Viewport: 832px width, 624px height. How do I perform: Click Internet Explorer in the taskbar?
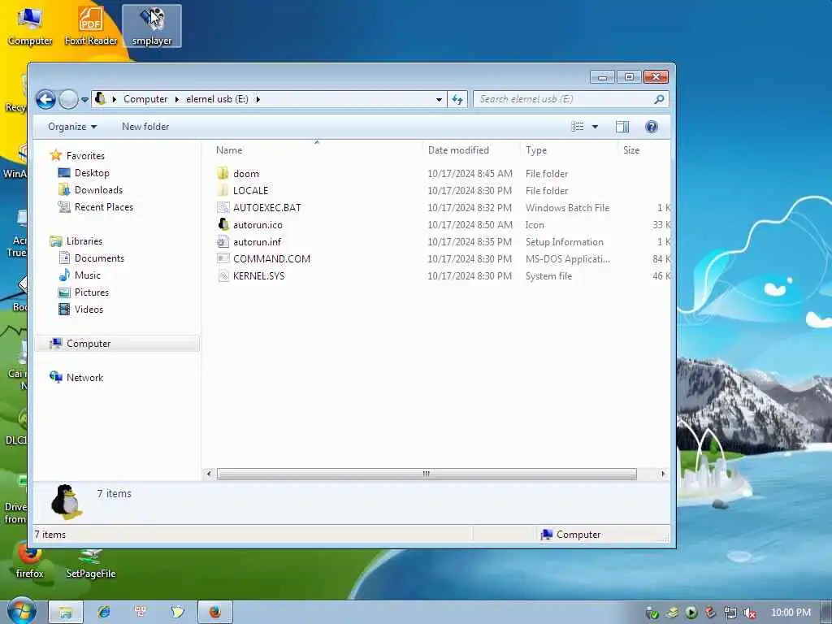tap(104, 612)
